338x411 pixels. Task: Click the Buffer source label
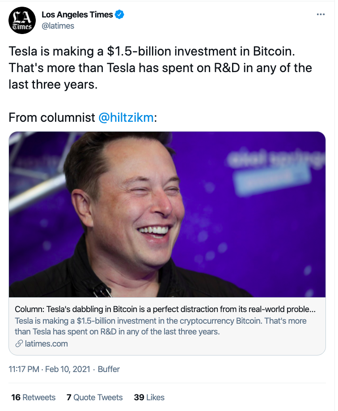(x=108, y=369)
